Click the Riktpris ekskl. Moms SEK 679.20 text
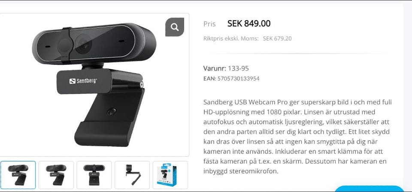The image size is (412, 192). click(x=248, y=38)
